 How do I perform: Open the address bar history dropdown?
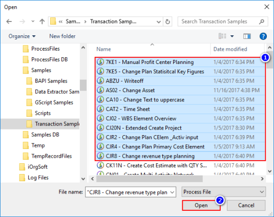coord(158,22)
